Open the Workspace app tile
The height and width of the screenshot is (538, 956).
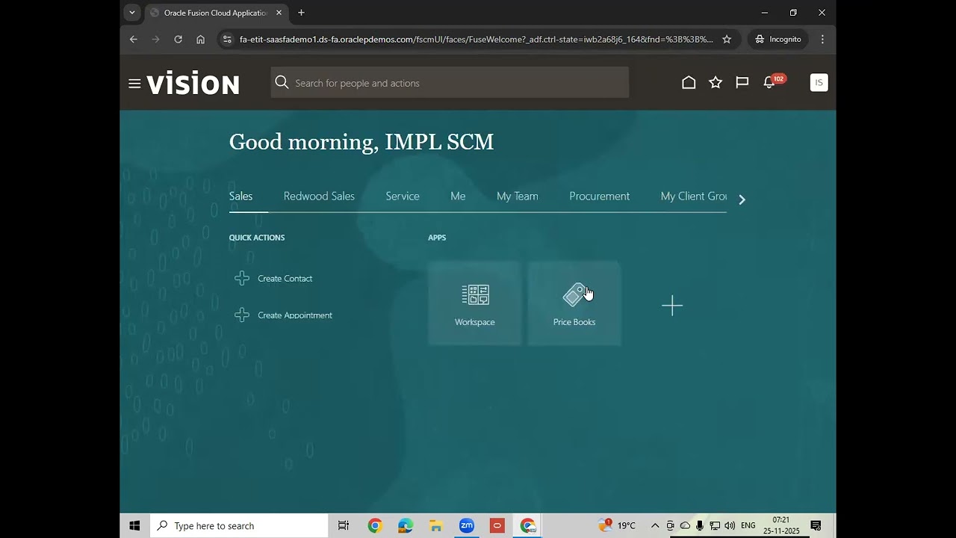coord(475,303)
